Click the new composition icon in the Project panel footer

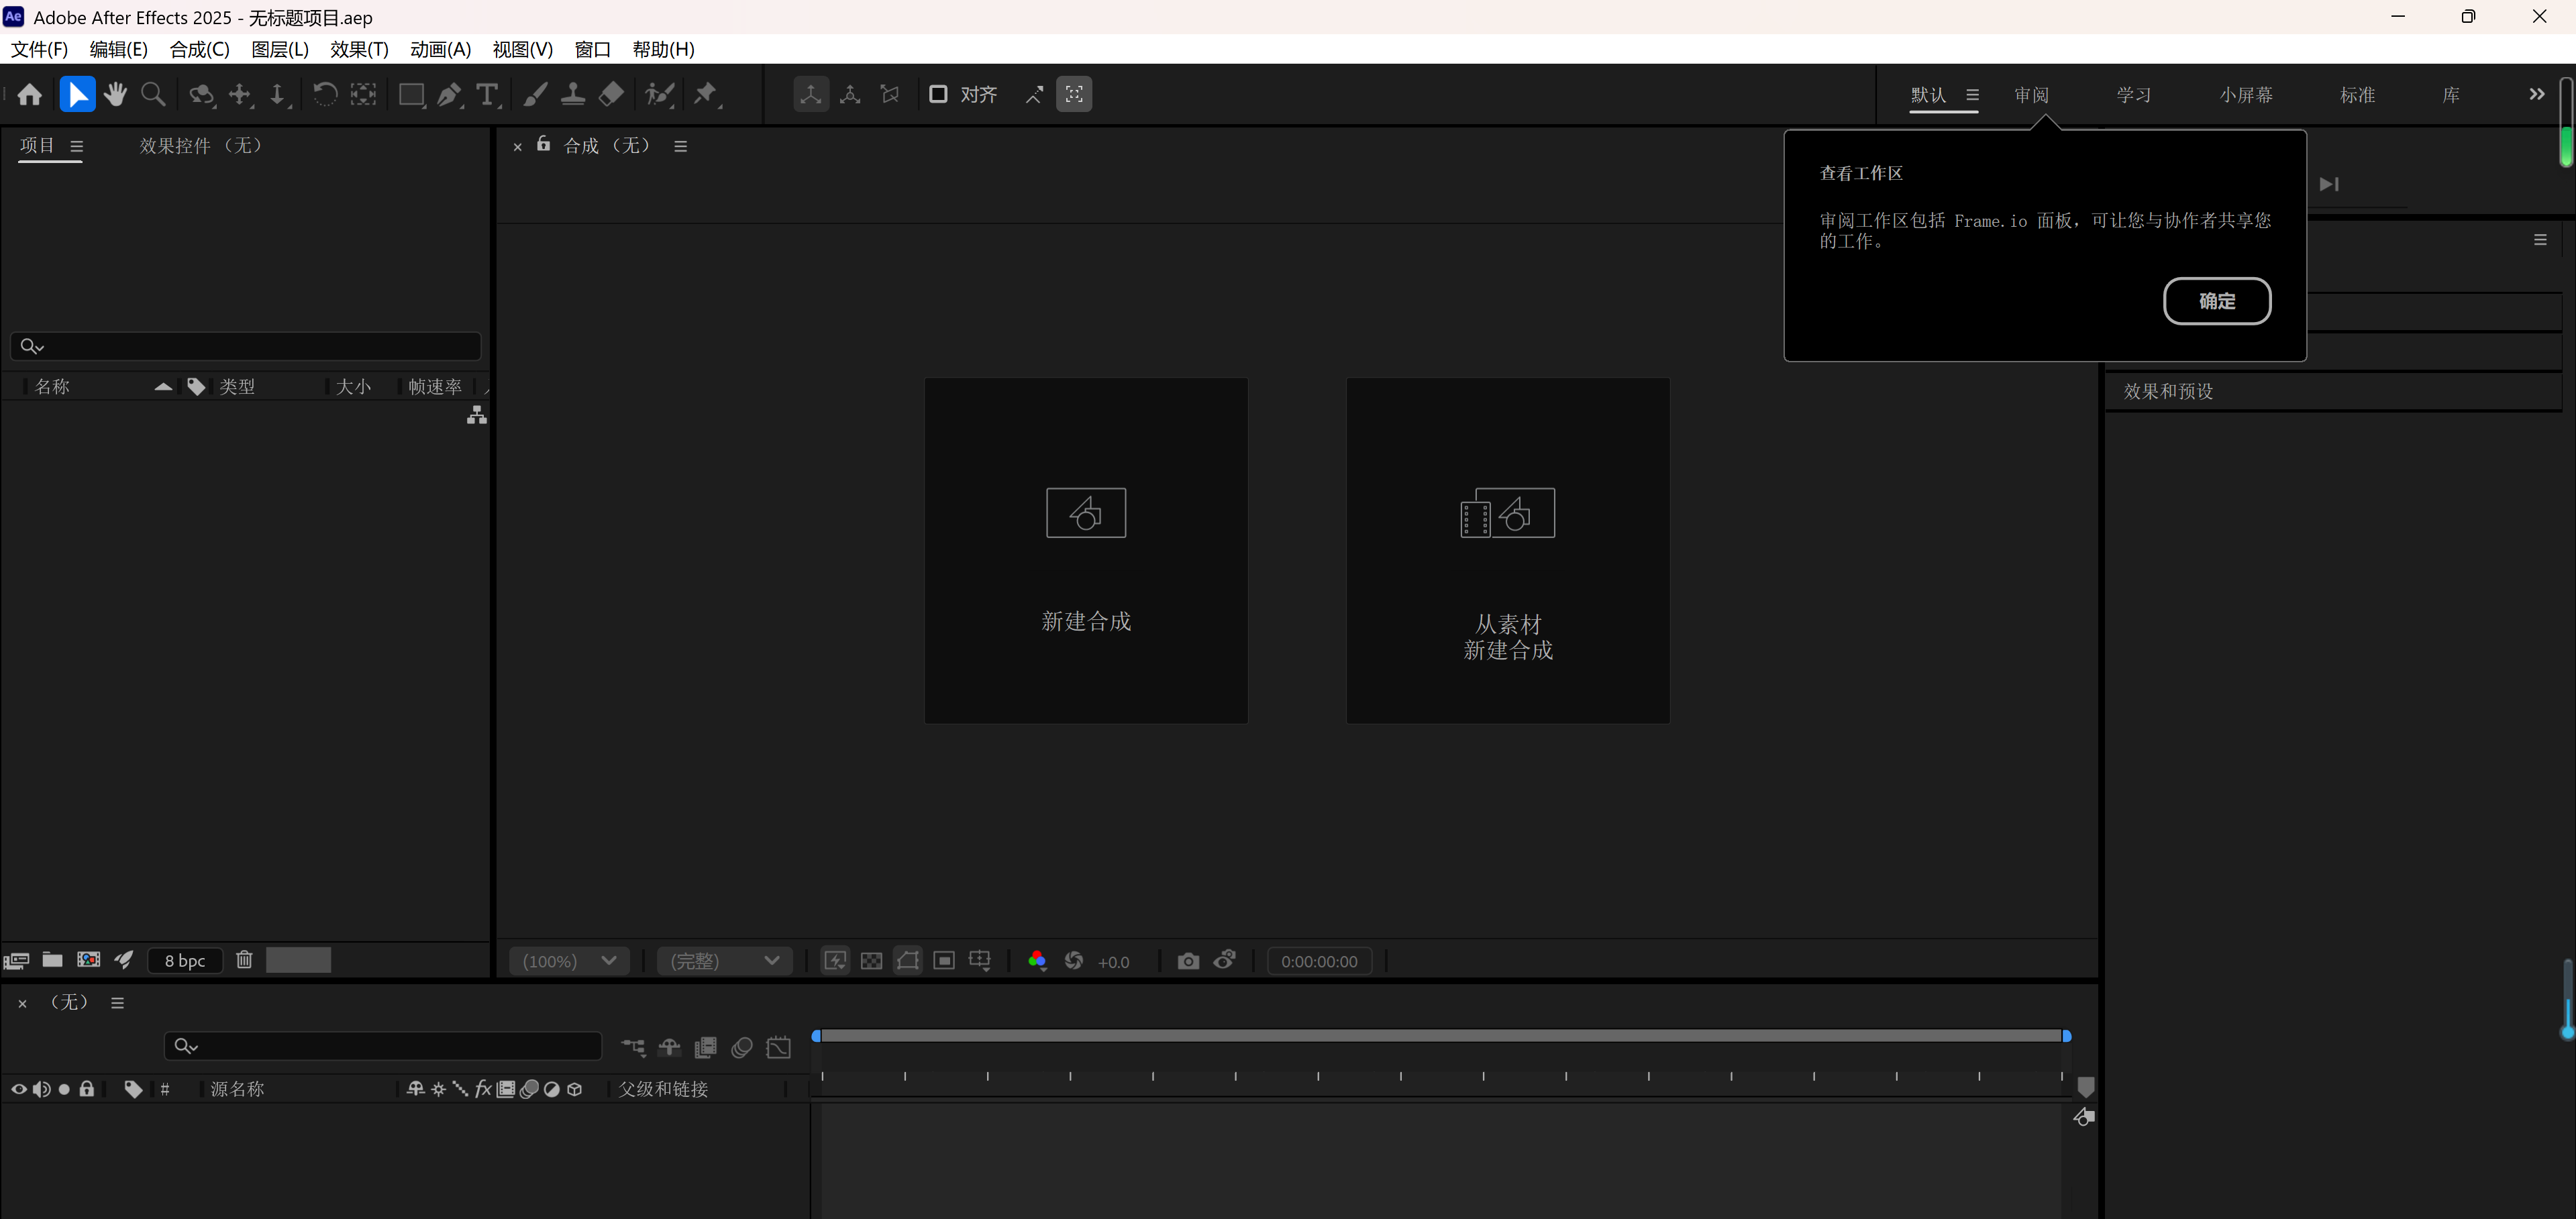tap(89, 960)
